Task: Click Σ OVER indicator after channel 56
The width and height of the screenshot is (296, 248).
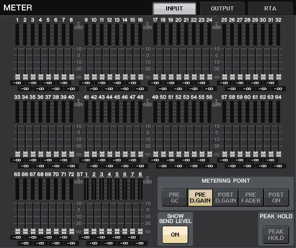Action: click(217, 103)
